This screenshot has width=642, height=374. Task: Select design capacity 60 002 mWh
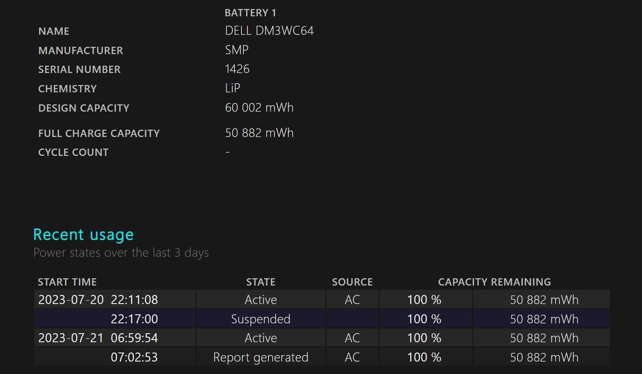pos(259,108)
